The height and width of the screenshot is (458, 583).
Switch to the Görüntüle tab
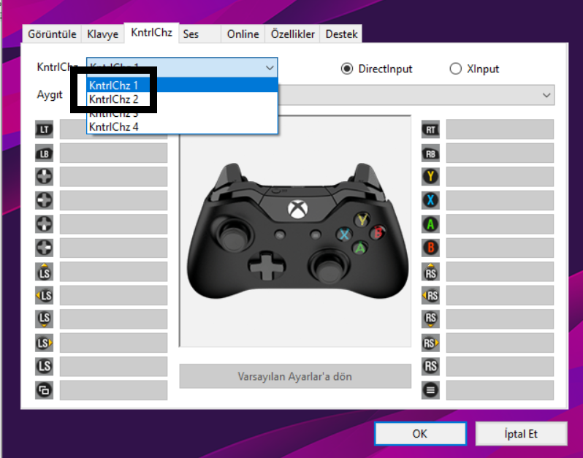coord(52,34)
